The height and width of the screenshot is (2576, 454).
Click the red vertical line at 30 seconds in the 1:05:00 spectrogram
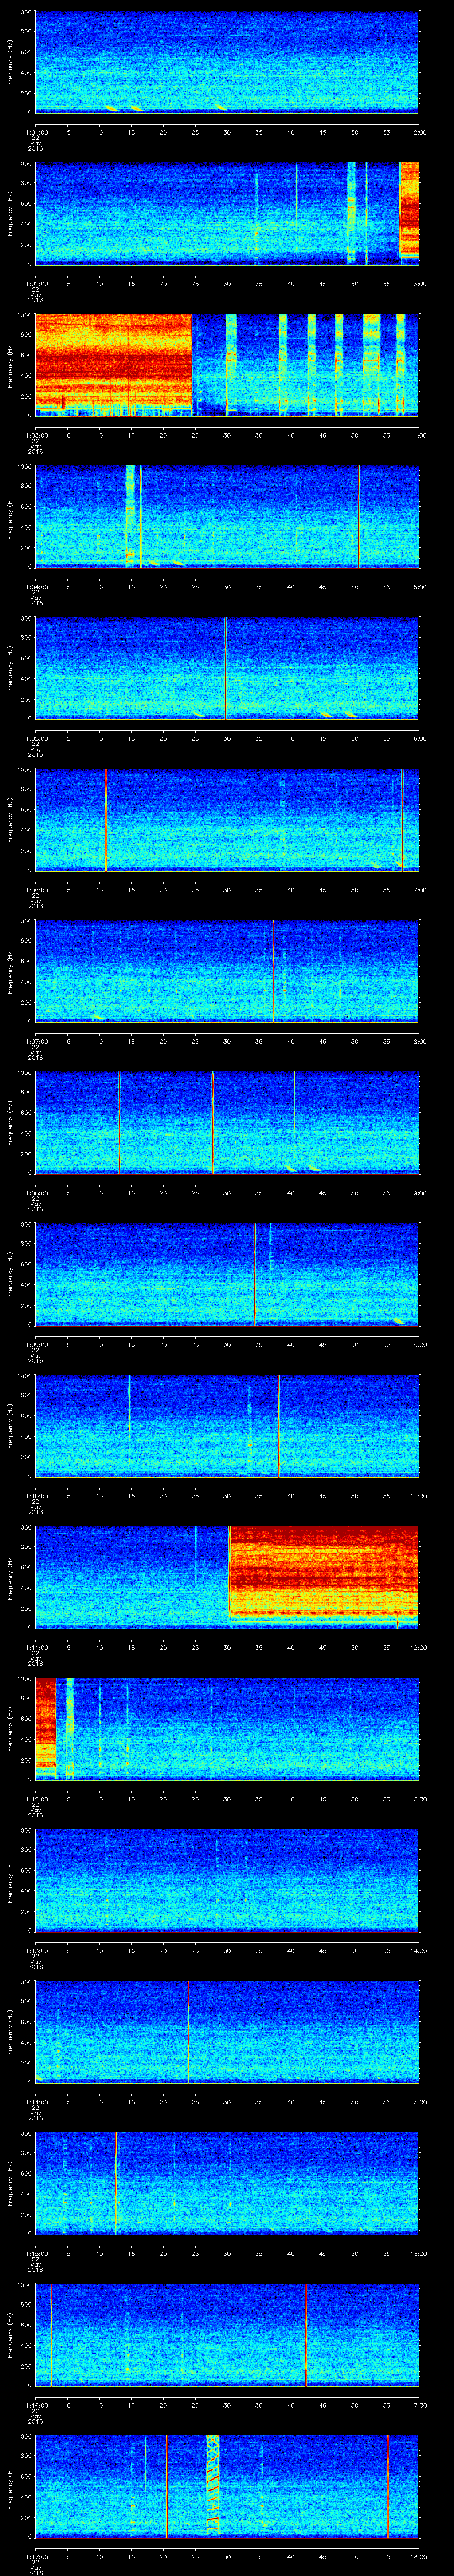pos(227,668)
